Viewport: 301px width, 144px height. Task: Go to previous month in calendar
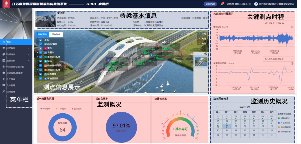pos(223,107)
